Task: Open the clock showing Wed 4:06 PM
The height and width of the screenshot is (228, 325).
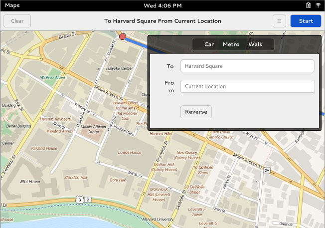Action: (x=162, y=5)
